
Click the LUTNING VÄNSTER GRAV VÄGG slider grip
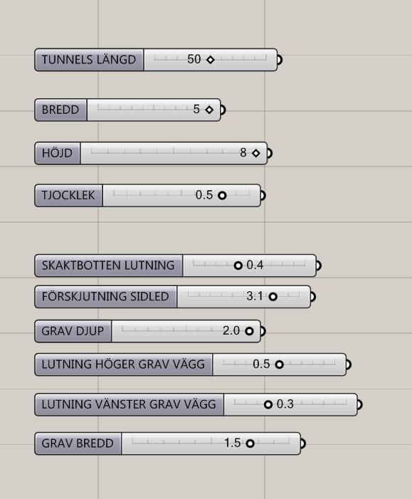coord(268,404)
